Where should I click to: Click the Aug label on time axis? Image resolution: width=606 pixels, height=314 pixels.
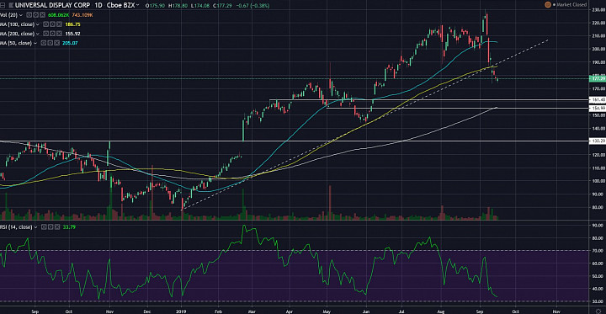pyautogui.click(x=441, y=311)
